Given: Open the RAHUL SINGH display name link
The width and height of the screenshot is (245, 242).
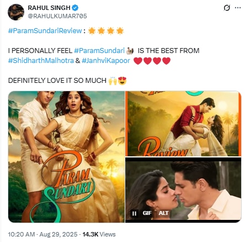Looking at the screenshot, I should pos(49,8).
